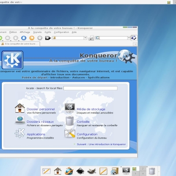The image size is (176, 176).
Task: Reload the page with the orange button
Action: [32, 38]
